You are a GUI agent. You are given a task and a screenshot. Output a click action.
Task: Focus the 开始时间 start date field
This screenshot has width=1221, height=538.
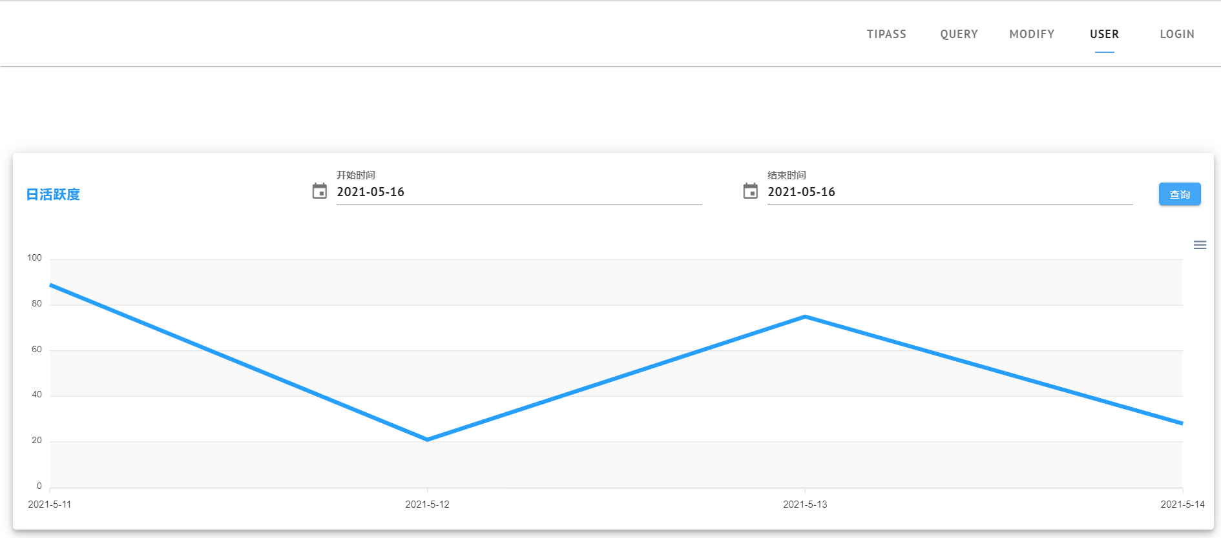click(519, 192)
